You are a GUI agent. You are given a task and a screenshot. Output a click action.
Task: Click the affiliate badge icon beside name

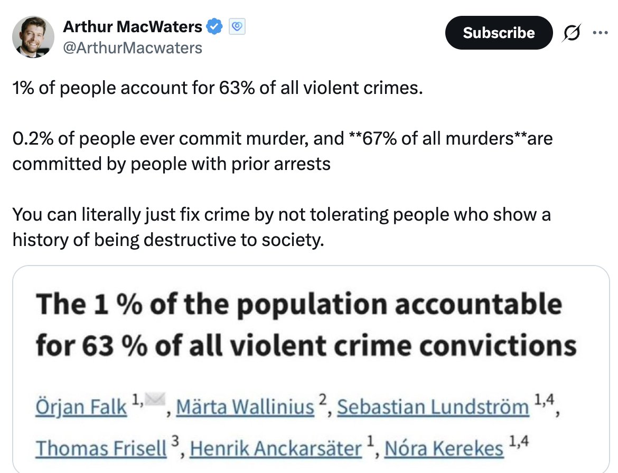237,27
